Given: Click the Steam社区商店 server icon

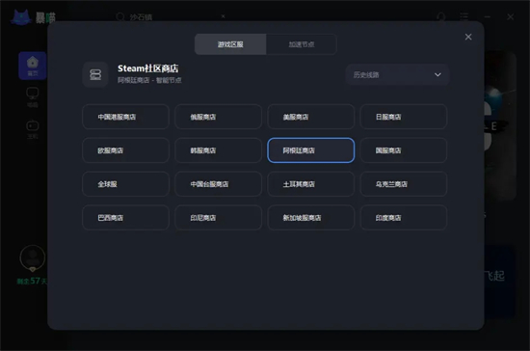Looking at the screenshot, I should pos(95,74).
